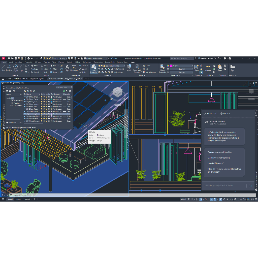Refresh the layer list
This screenshot has height=258, width=258.
click(64, 91)
